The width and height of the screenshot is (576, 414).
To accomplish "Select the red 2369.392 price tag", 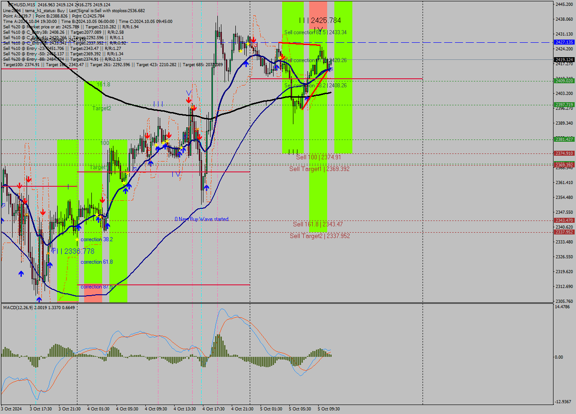I will (564, 165).
